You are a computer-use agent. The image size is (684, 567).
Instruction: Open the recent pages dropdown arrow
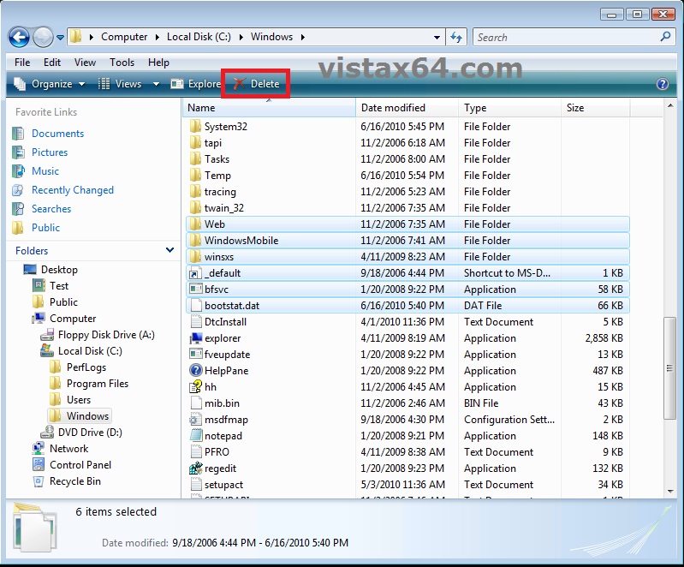(x=60, y=38)
